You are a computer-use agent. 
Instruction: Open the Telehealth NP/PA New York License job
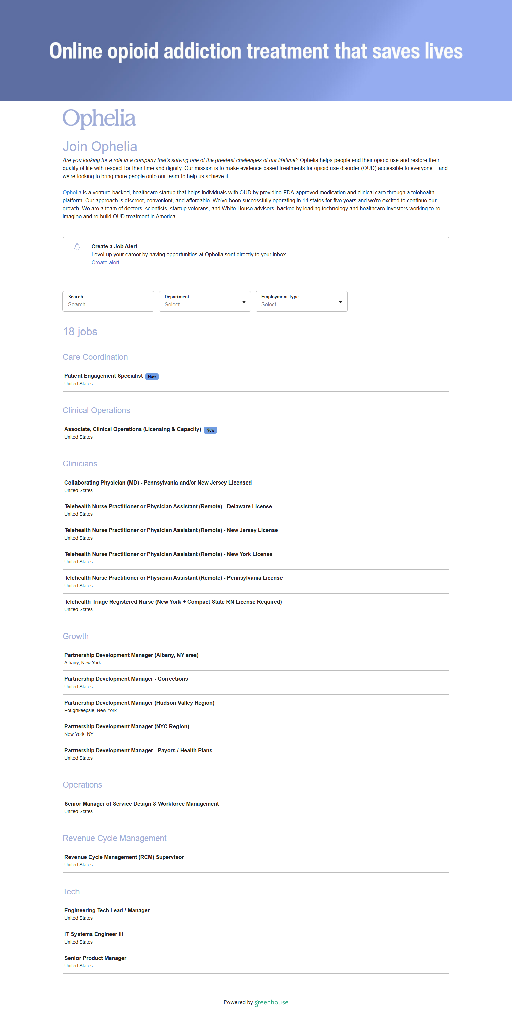pyautogui.click(x=256, y=558)
